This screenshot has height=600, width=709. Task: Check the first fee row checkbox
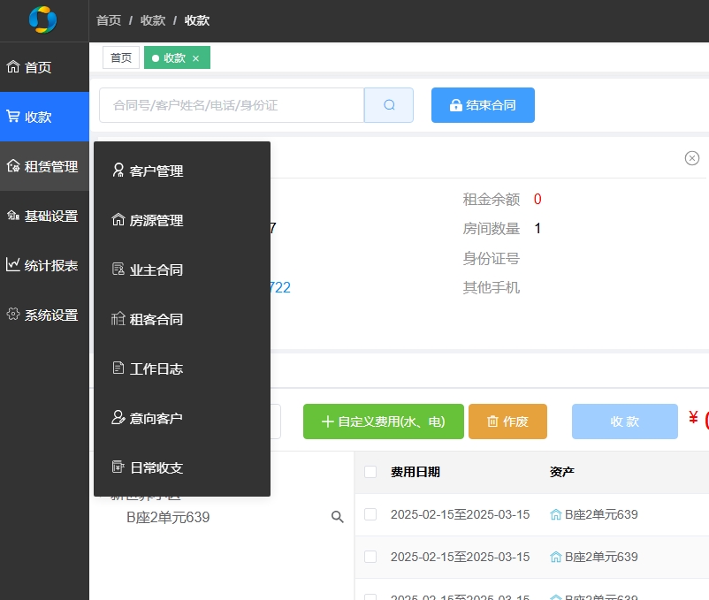coord(370,514)
